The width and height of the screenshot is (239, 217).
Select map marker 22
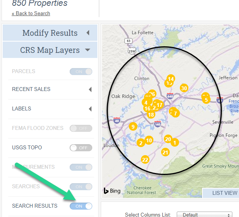pos(145,159)
